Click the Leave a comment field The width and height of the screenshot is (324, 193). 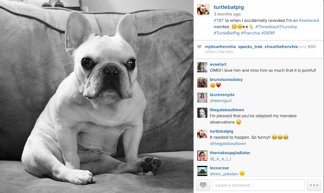(x=258, y=185)
